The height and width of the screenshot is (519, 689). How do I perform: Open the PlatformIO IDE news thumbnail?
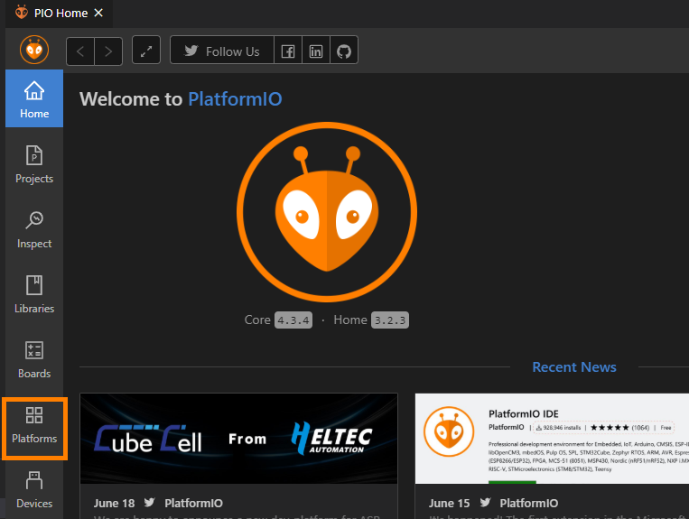(x=552, y=439)
